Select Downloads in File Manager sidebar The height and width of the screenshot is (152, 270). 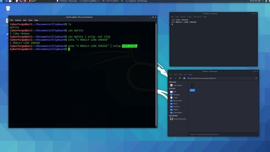coord(176,113)
